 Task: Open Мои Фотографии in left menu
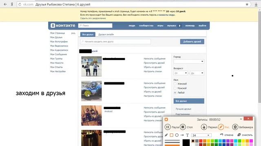[x=59, y=42]
